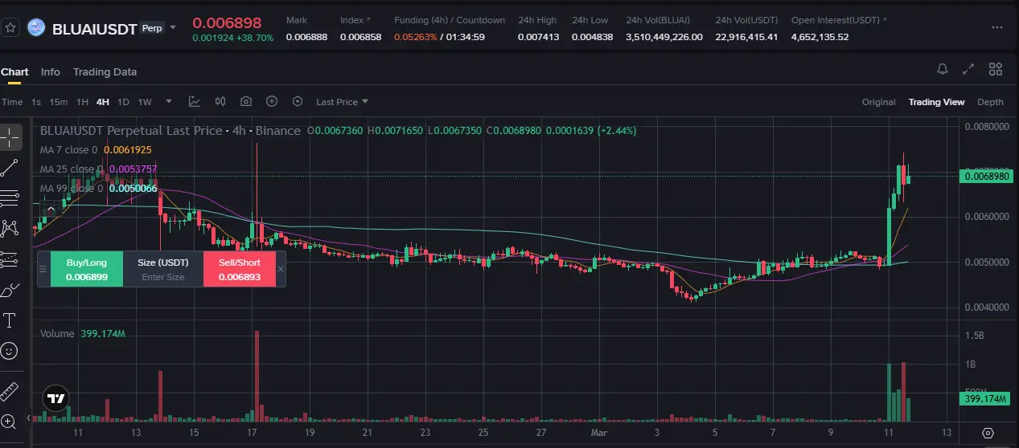The image size is (1019, 448).
Task: Open the more options ellipsis in the header
Action: coord(997,28)
